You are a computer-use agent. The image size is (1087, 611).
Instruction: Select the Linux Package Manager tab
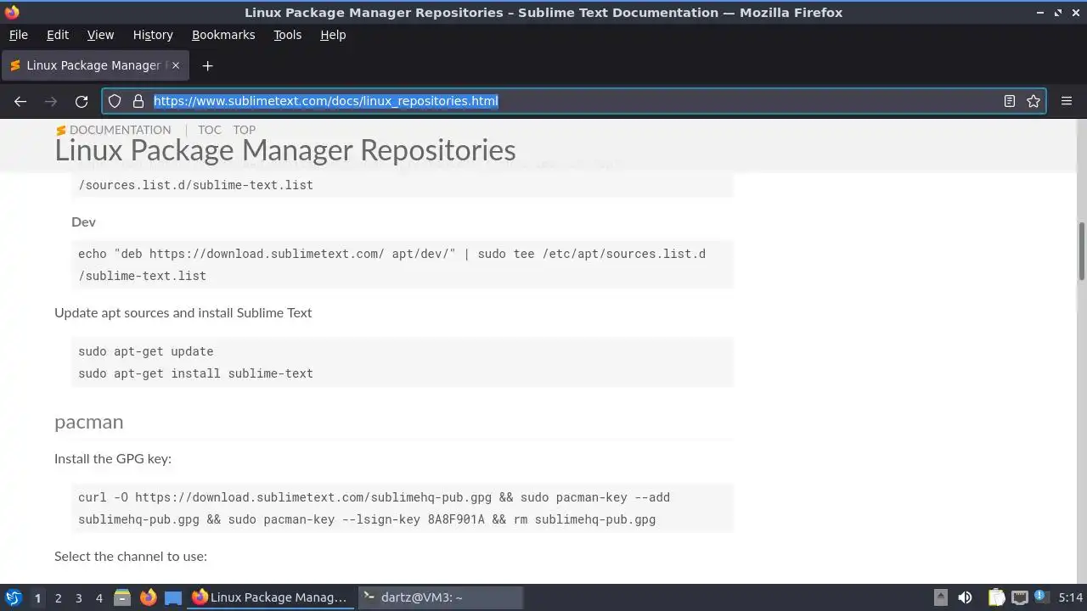[95, 65]
